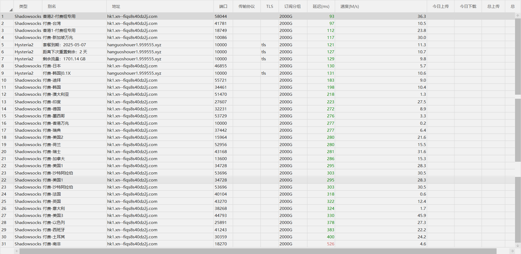521x254 pixels.
Task: Click the 今日上传 column header
Action: (x=440, y=6)
